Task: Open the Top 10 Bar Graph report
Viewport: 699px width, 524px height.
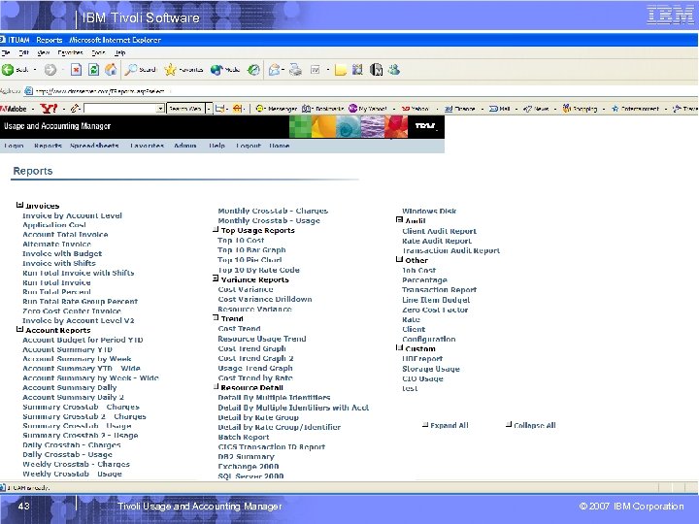Action: pos(251,250)
